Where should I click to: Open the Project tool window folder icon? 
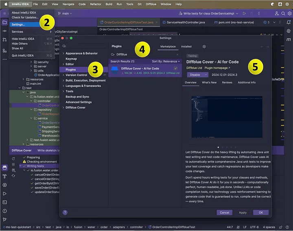[4, 22]
